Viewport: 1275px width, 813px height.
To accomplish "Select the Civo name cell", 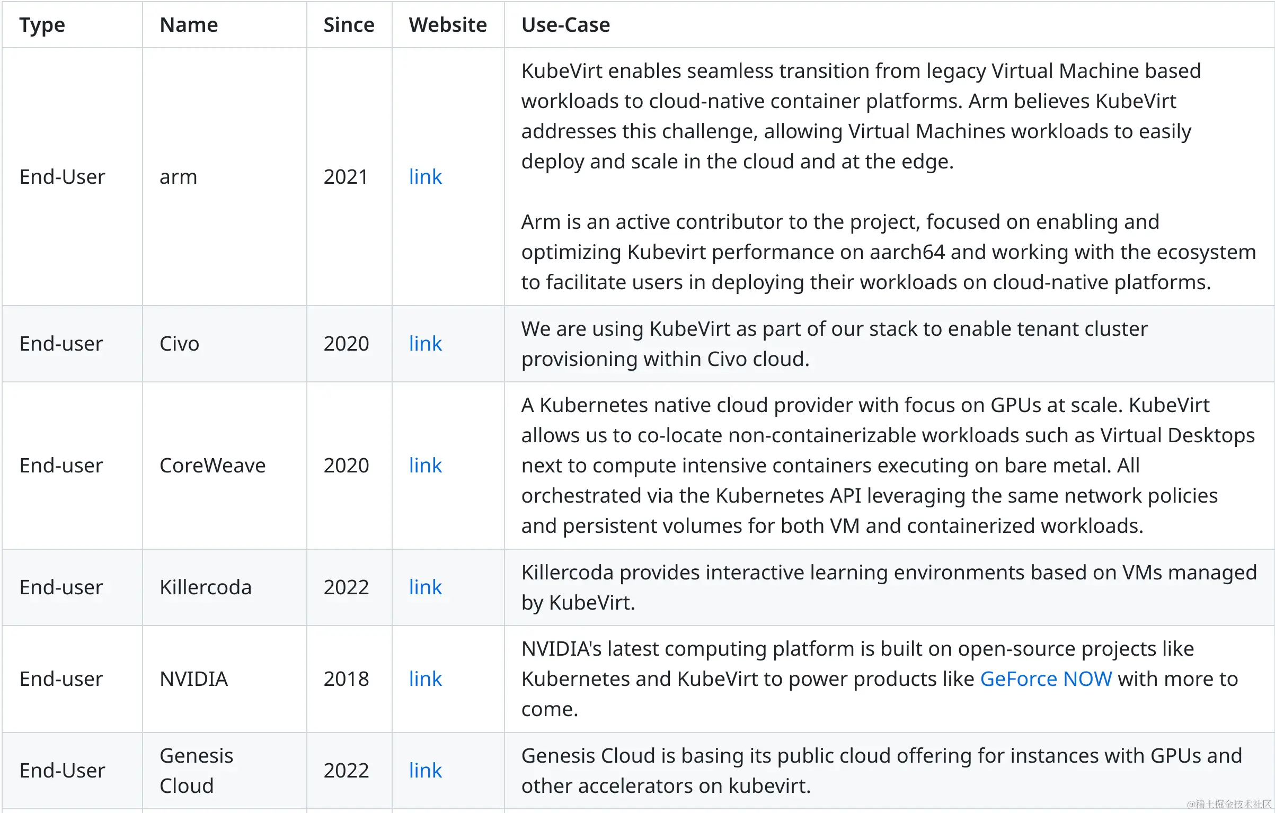I will click(180, 344).
